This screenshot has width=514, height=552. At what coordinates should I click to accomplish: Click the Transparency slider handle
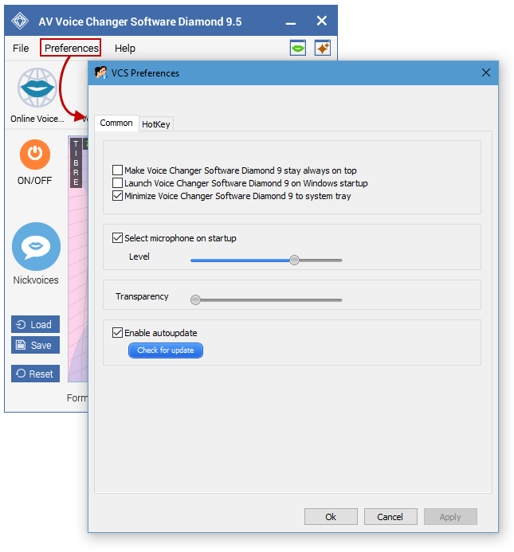[x=195, y=300]
